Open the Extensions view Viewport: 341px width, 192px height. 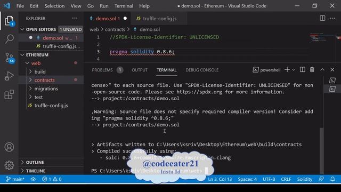click(9, 94)
